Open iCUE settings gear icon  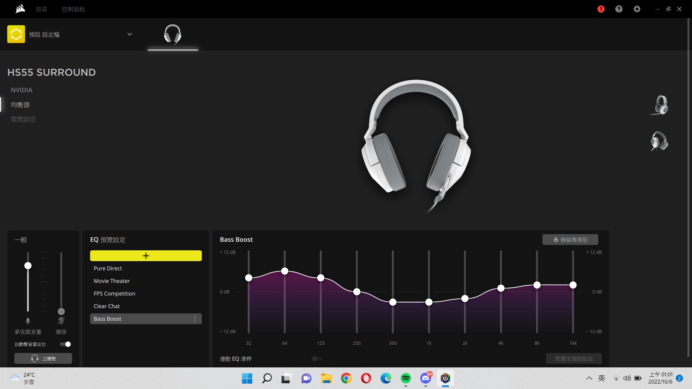coord(637,9)
